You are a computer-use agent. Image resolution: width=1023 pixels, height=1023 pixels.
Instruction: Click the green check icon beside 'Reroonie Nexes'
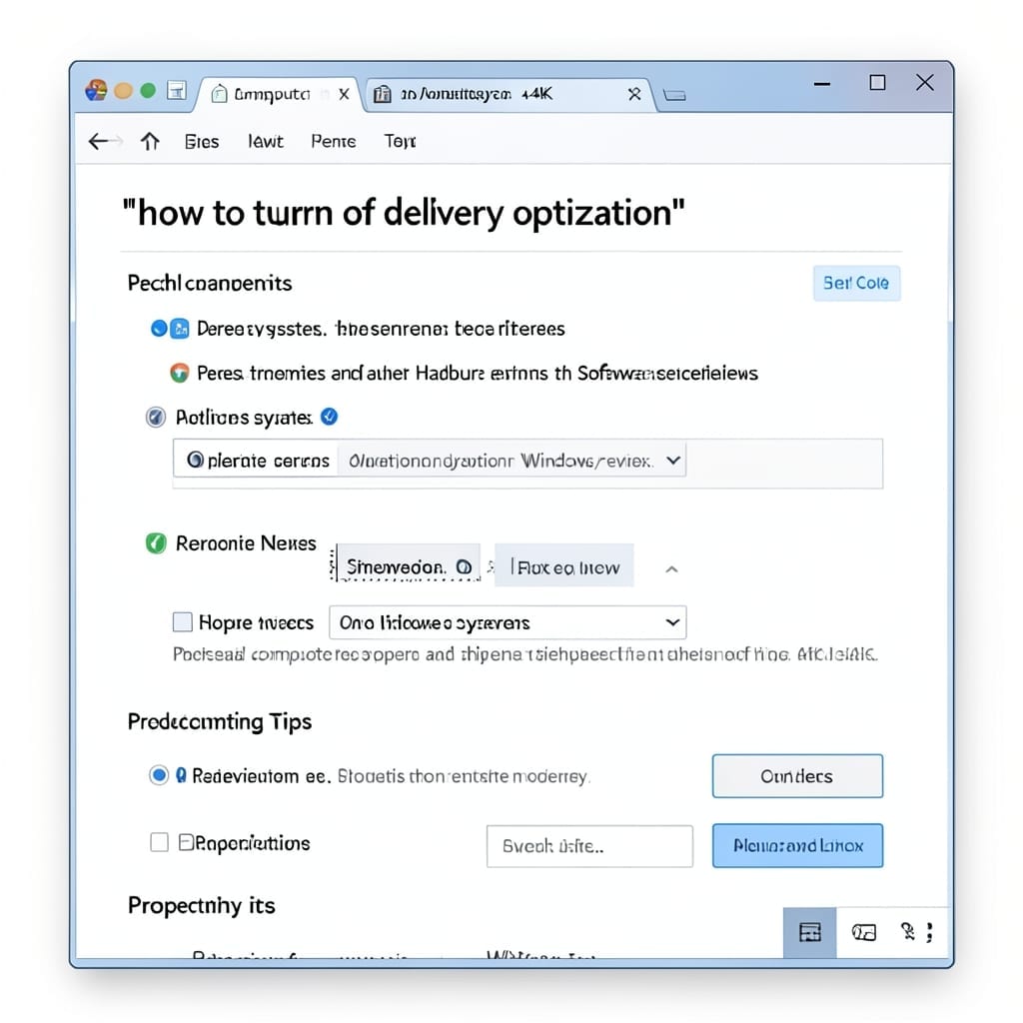156,542
